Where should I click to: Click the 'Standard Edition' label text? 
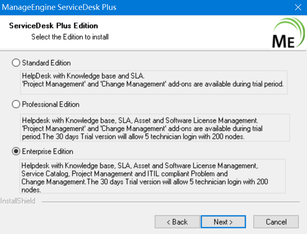click(x=46, y=63)
